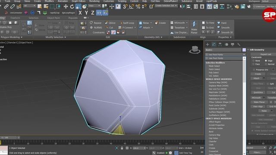The width and height of the screenshot is (276, 155).
Task: Select the Face constraint radio button
Action: pos(254,64)
